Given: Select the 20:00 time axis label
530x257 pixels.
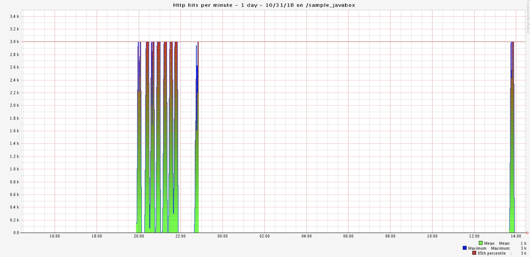Looking at the screenshot, I should [139, 236].
